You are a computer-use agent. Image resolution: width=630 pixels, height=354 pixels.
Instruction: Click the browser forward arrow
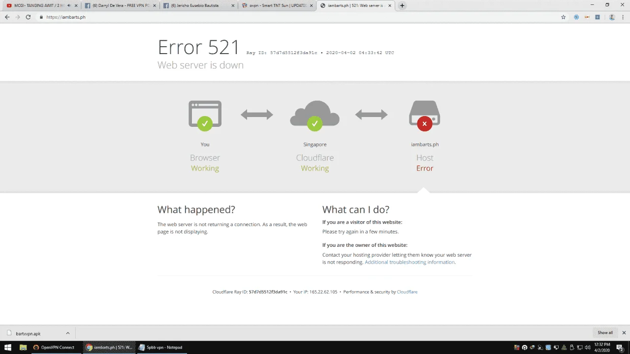[18, 17]
